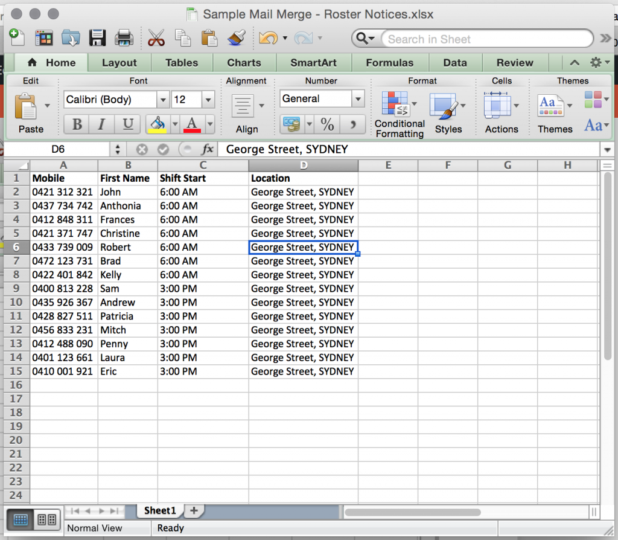Open the Charts ribbon tab
The width and height of the screenshot is (618, 540).
[x=244, y=63]
